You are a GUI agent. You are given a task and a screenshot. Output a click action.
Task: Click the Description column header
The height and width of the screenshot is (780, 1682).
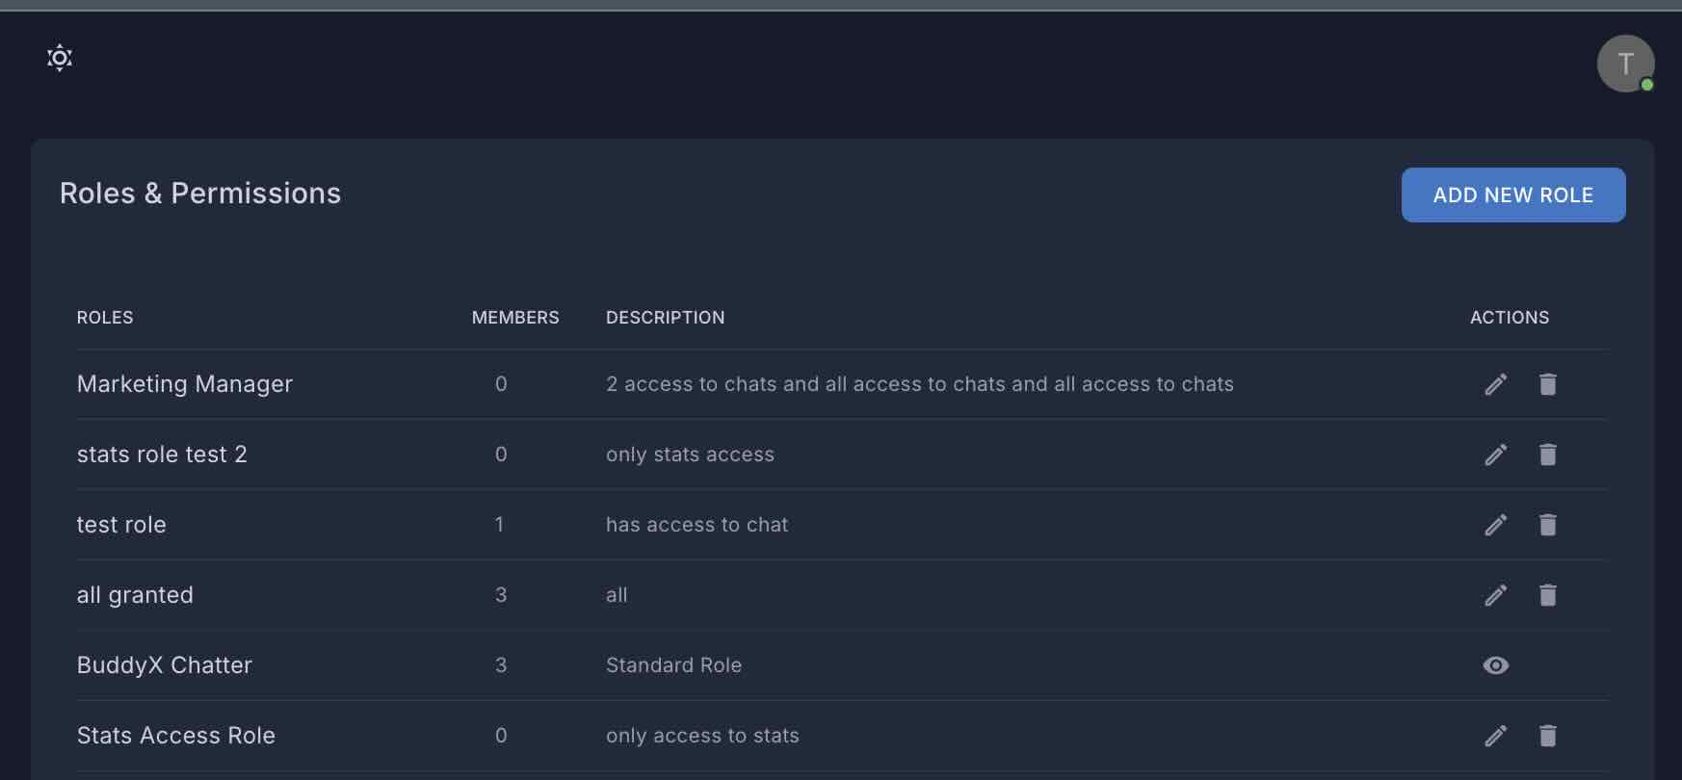(665, 318)
